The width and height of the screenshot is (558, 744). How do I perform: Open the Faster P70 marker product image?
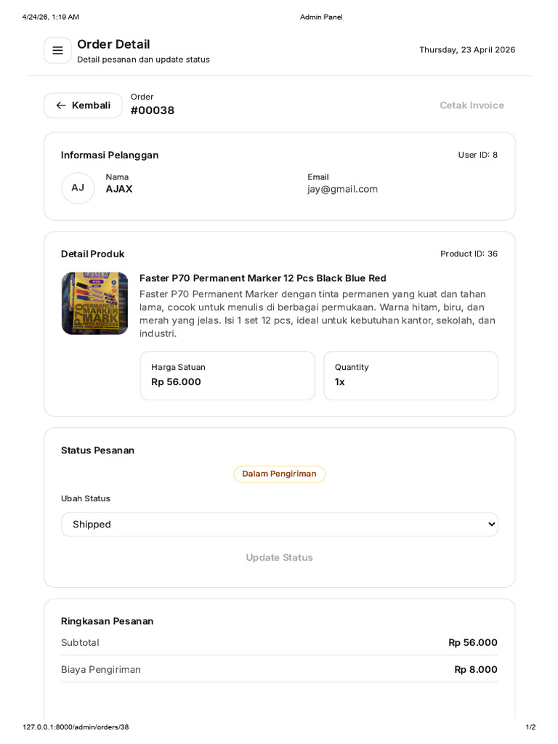[x=95, y=303]
